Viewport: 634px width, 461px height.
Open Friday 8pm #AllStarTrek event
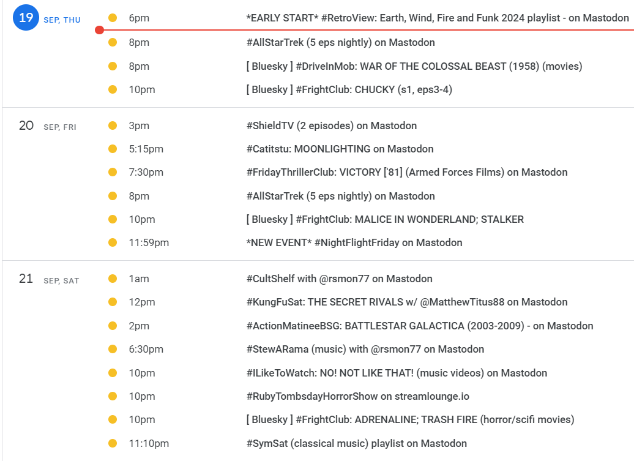pyautogui.click(x=340, y=196)
